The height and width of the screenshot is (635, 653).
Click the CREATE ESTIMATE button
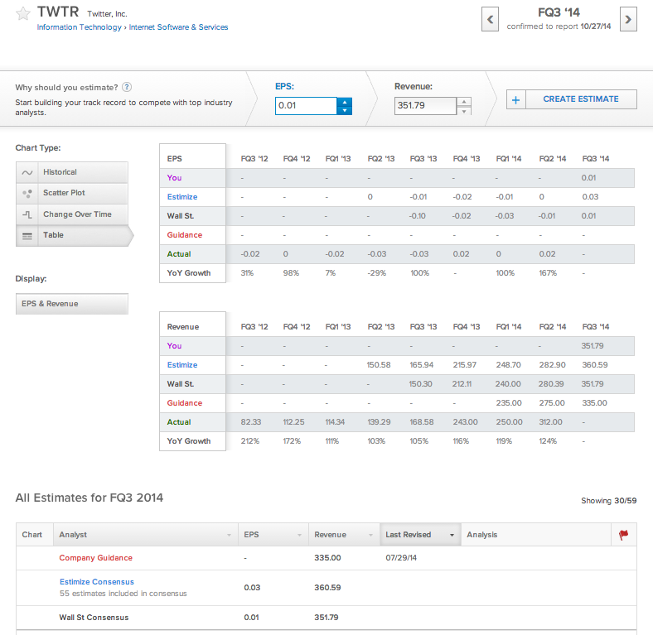coord(581,99)
